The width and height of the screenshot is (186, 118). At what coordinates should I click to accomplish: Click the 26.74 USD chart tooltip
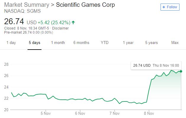pyautogui.click(x=156, y=65)
